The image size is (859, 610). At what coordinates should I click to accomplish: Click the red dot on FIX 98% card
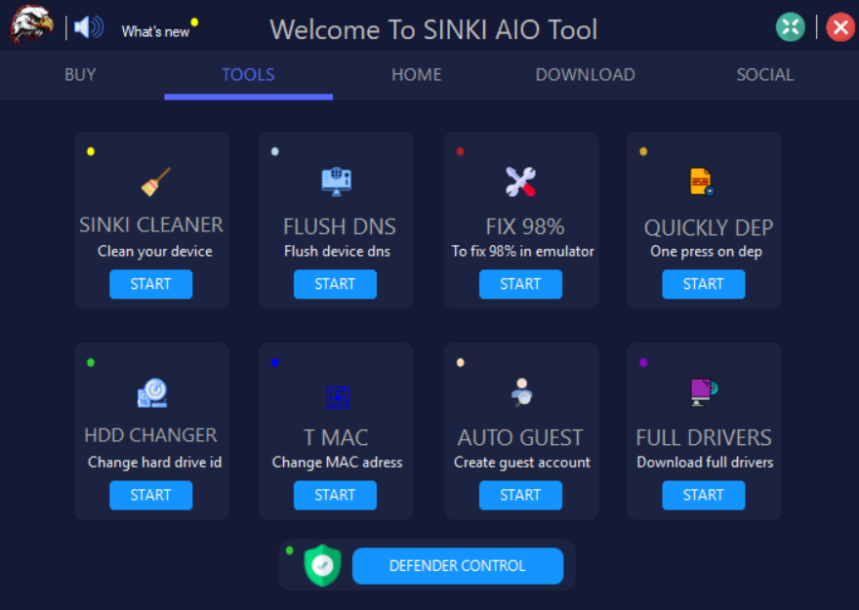click(x=460, y=151)
